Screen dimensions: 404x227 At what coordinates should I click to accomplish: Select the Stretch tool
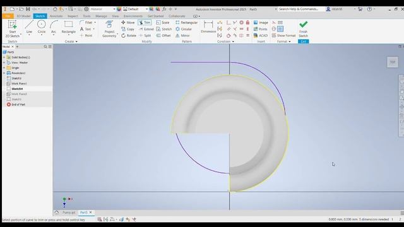coord(164,29)
